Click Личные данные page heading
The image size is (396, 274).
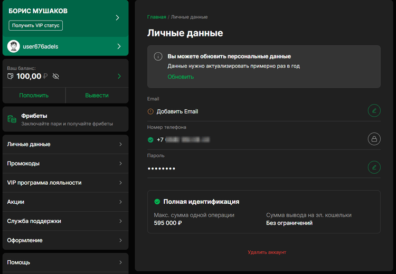coord(185,33)
